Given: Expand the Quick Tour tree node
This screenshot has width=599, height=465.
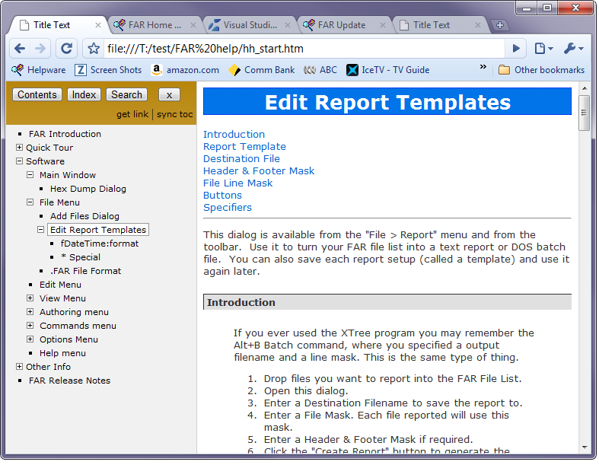Looking at the screenshot, I should tap(20, 148).
